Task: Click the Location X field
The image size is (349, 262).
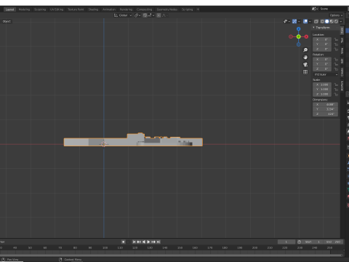Action: coord(322,39)
